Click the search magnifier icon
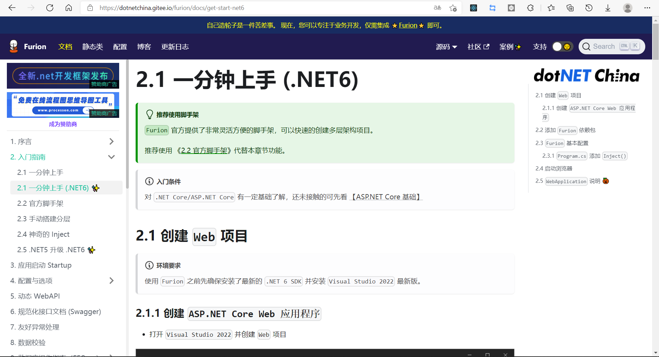 point(587,46)
